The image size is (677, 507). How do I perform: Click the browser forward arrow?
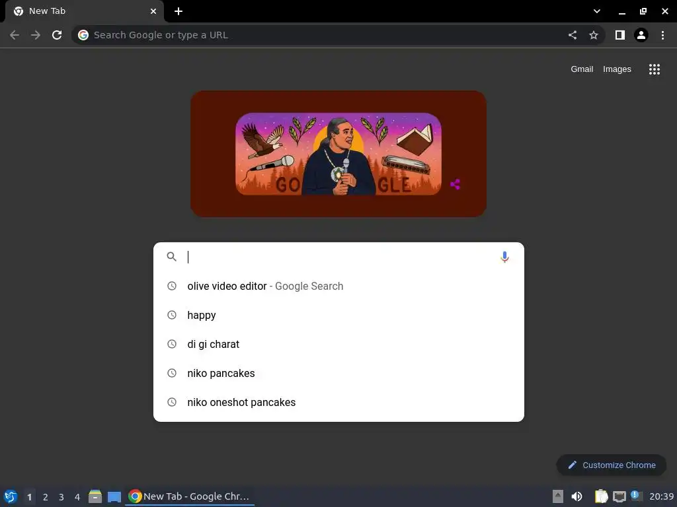click(x=36, y=35)
